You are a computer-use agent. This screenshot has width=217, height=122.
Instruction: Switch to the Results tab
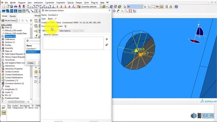(x=13, y=16)
